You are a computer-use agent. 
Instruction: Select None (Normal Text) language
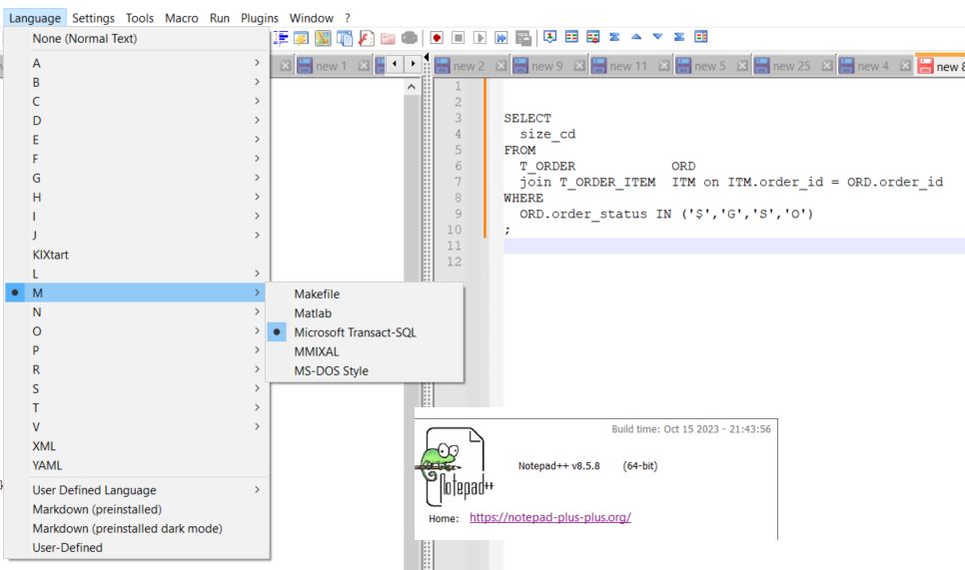137,39
